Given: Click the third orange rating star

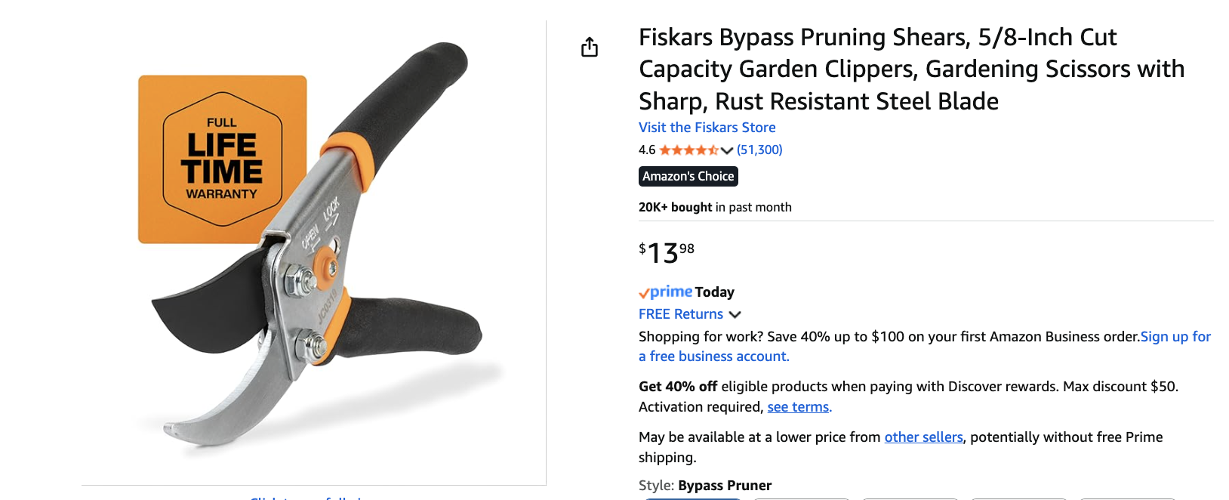Looking at the screenshot, I should pos(688,150).
